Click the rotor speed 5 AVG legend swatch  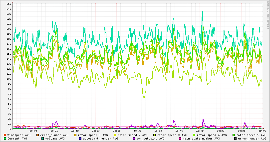[x=234, y=135]
